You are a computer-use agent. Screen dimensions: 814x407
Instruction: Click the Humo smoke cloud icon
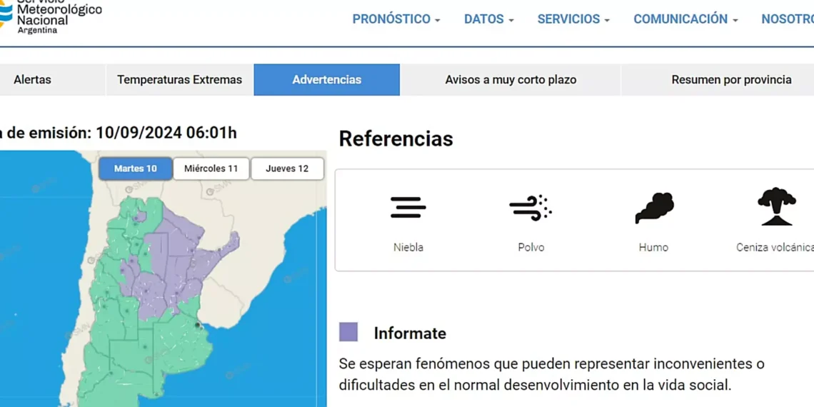click(x=653, y=208)
